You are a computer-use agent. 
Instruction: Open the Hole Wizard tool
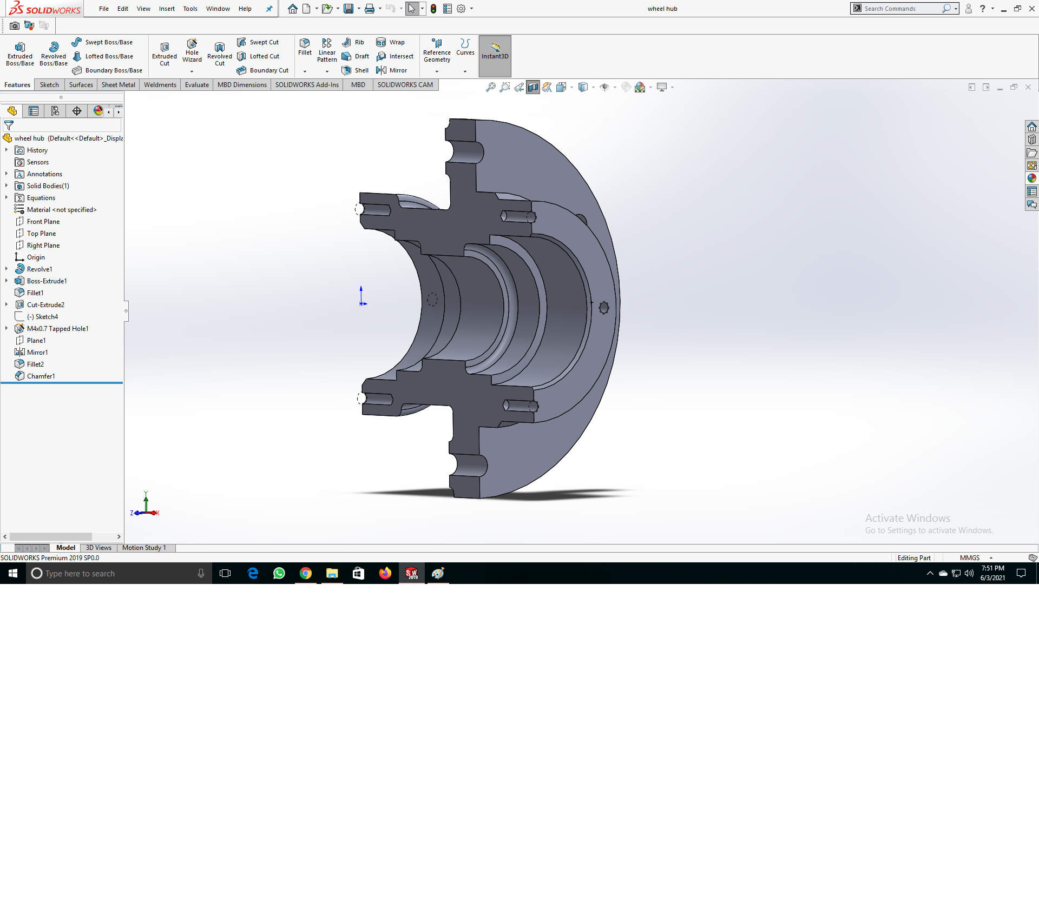tap(192, 50)
